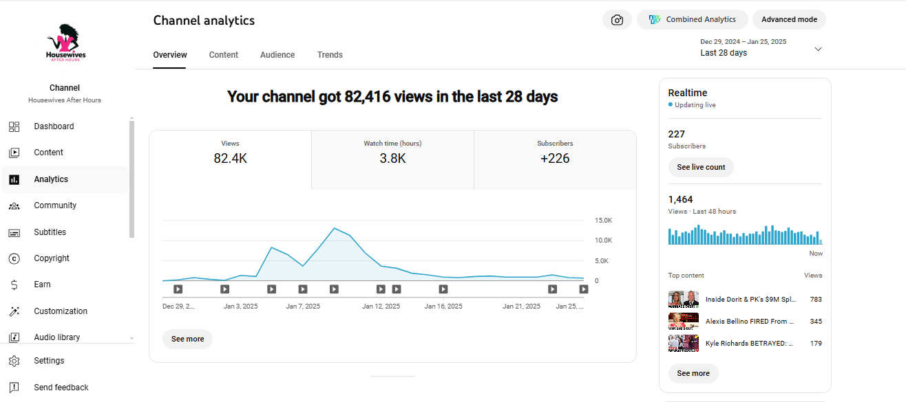This screenshot has height=402, width=906.
Task: Click the Housewives After Hours channel logo
Action: [x=65, y=43]
